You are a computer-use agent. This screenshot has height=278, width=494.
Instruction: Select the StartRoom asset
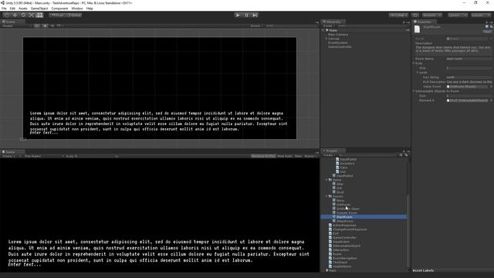click(x=364, y=217)
